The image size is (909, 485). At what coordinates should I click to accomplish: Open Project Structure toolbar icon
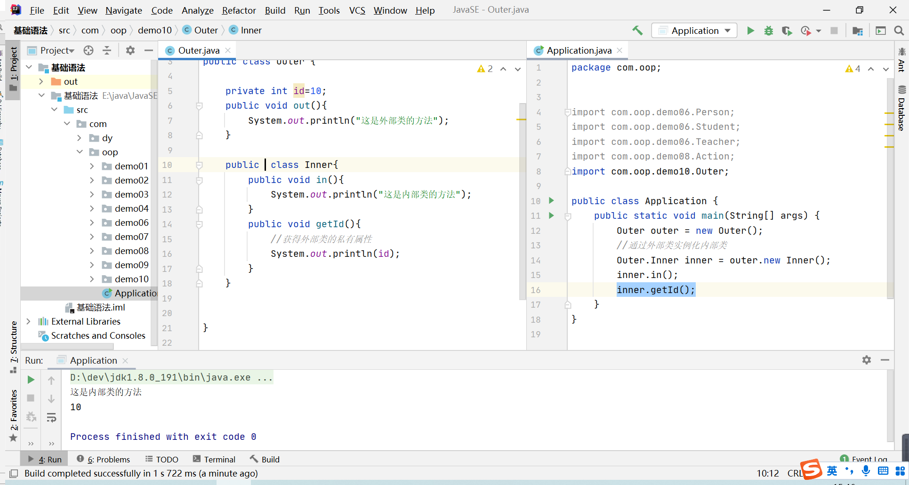point(857,31)
